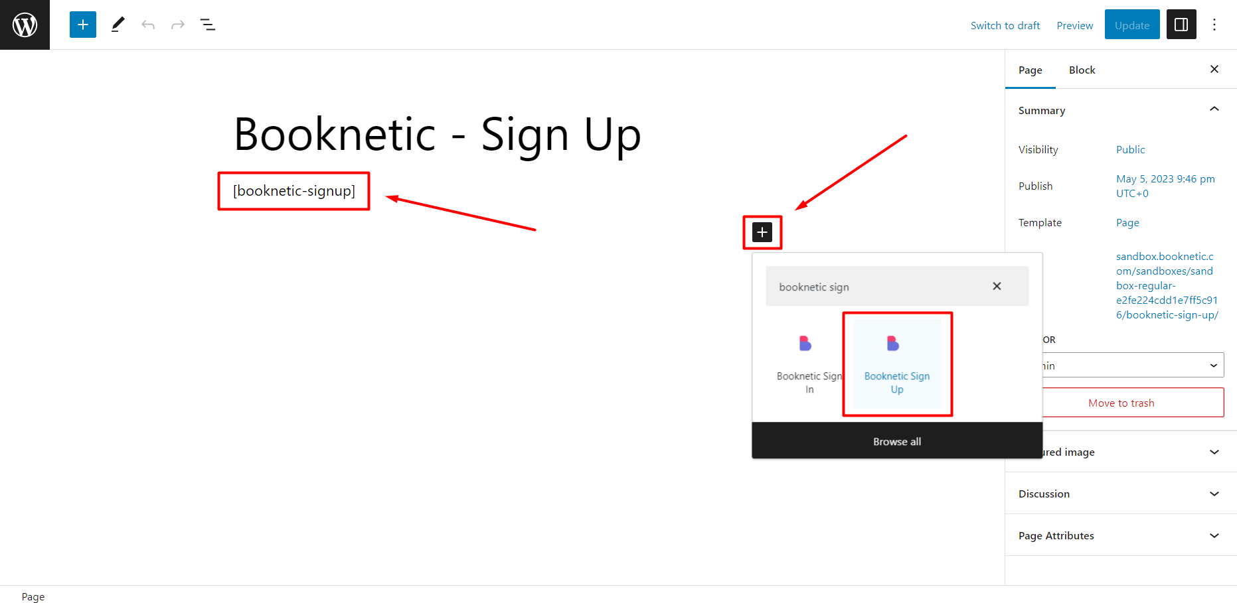Switch to the Block tab
Image resolution: width=1237 pixels, height=603 pixels.
[x=1082, y=70]
